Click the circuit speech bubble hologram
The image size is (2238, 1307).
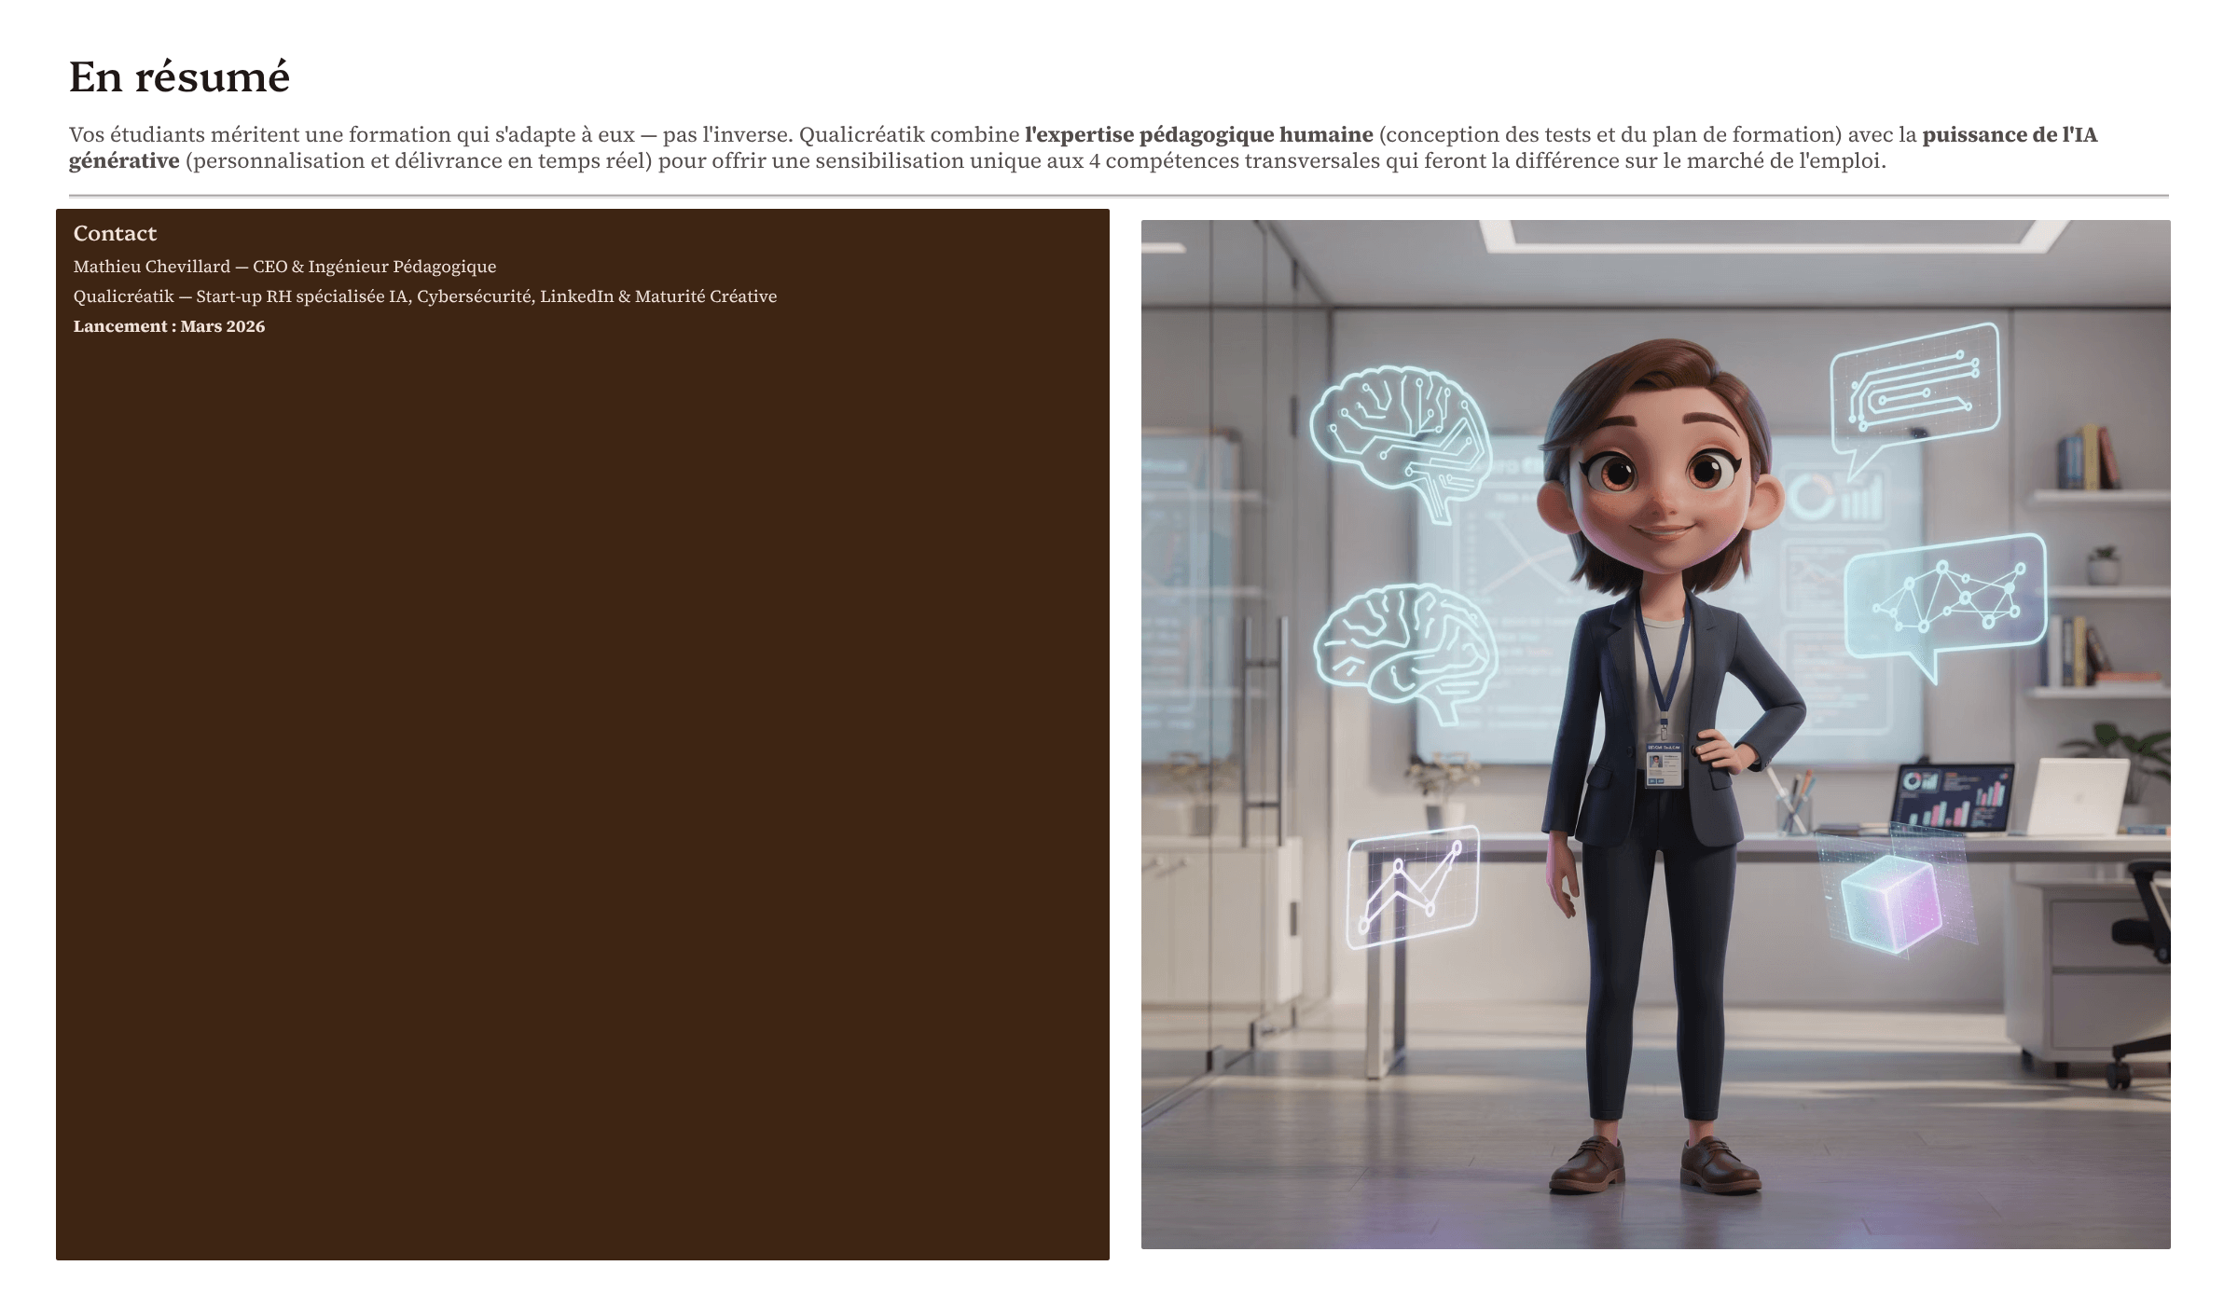(x=1913, y=392)
